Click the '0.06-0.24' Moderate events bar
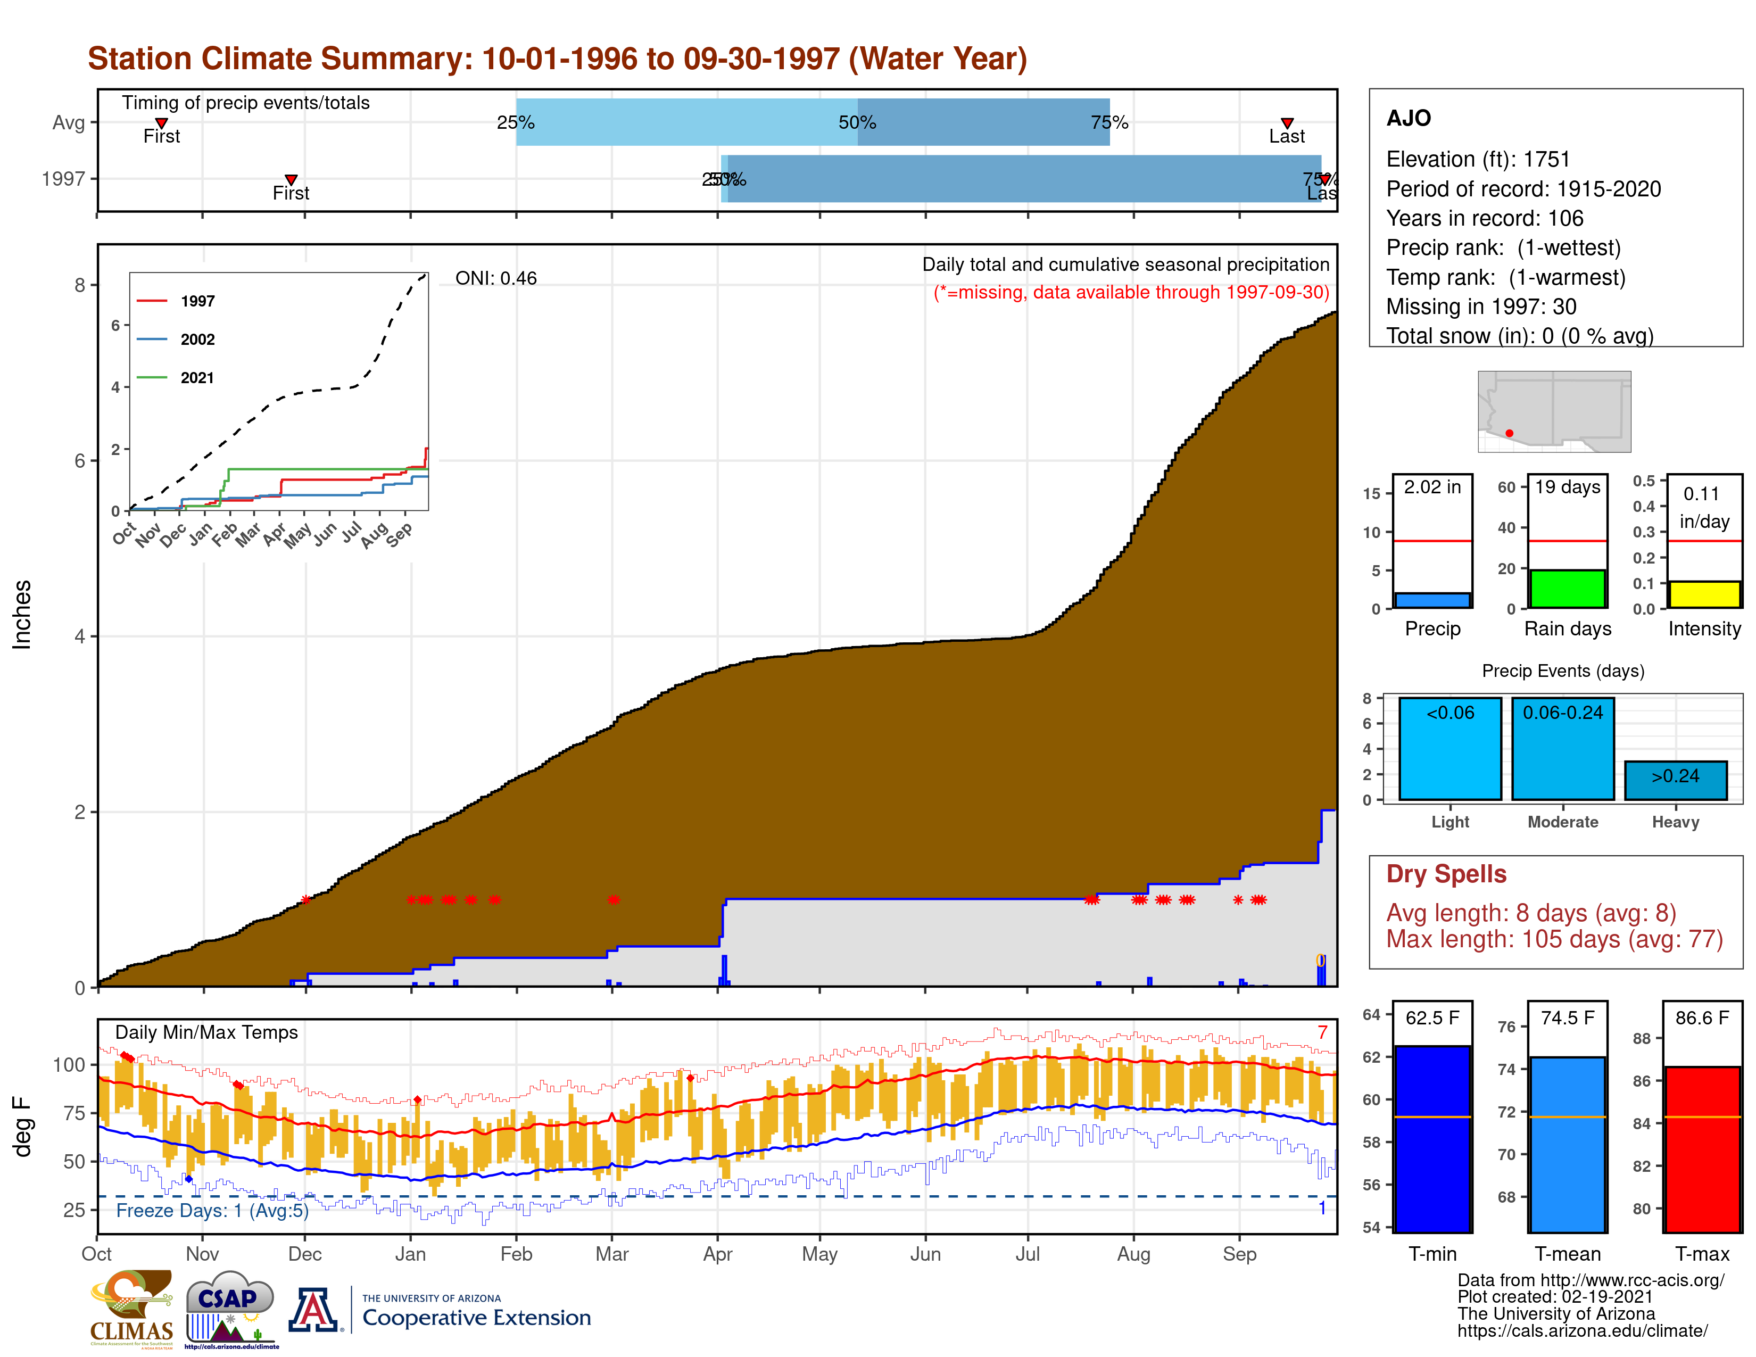This screenshot has width=1756, height=1357. pyautogui.click(x=1562, y=748)
